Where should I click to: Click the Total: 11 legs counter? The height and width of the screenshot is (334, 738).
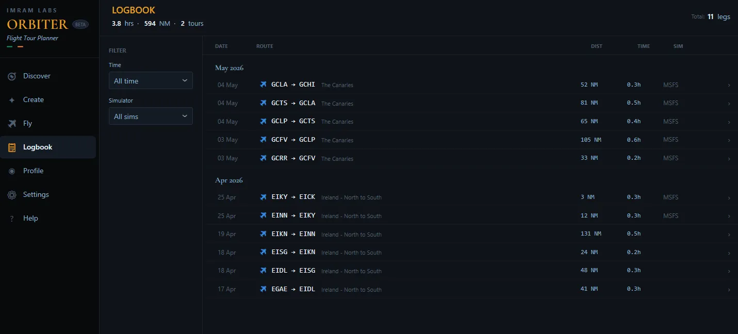(711, 16)
